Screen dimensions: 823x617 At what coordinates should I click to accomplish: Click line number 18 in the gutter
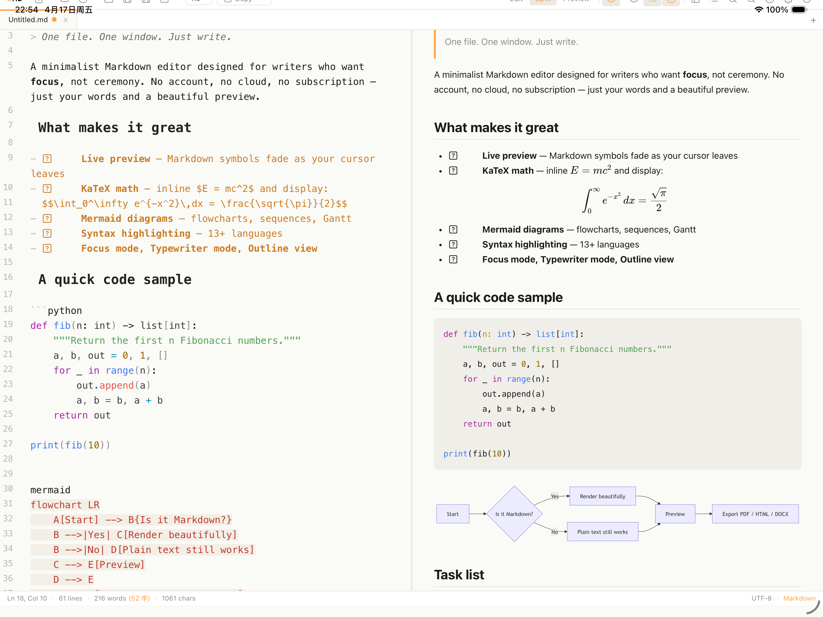[x=8, y=309]
